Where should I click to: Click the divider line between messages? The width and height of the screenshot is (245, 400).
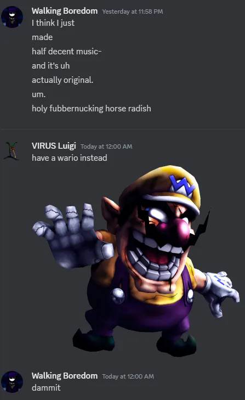click(x=122, y=129)
